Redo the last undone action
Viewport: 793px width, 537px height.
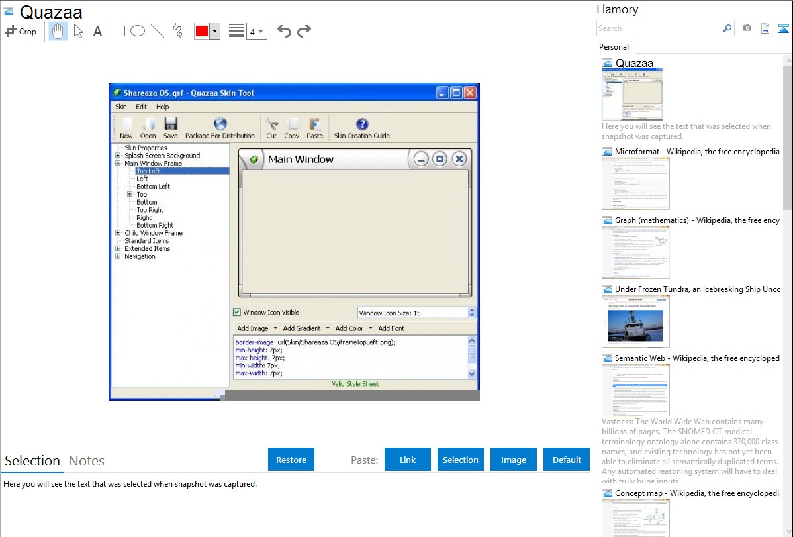[304, 31]
